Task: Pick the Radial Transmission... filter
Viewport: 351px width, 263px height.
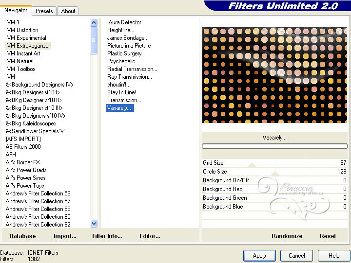Action: point(132,69)
